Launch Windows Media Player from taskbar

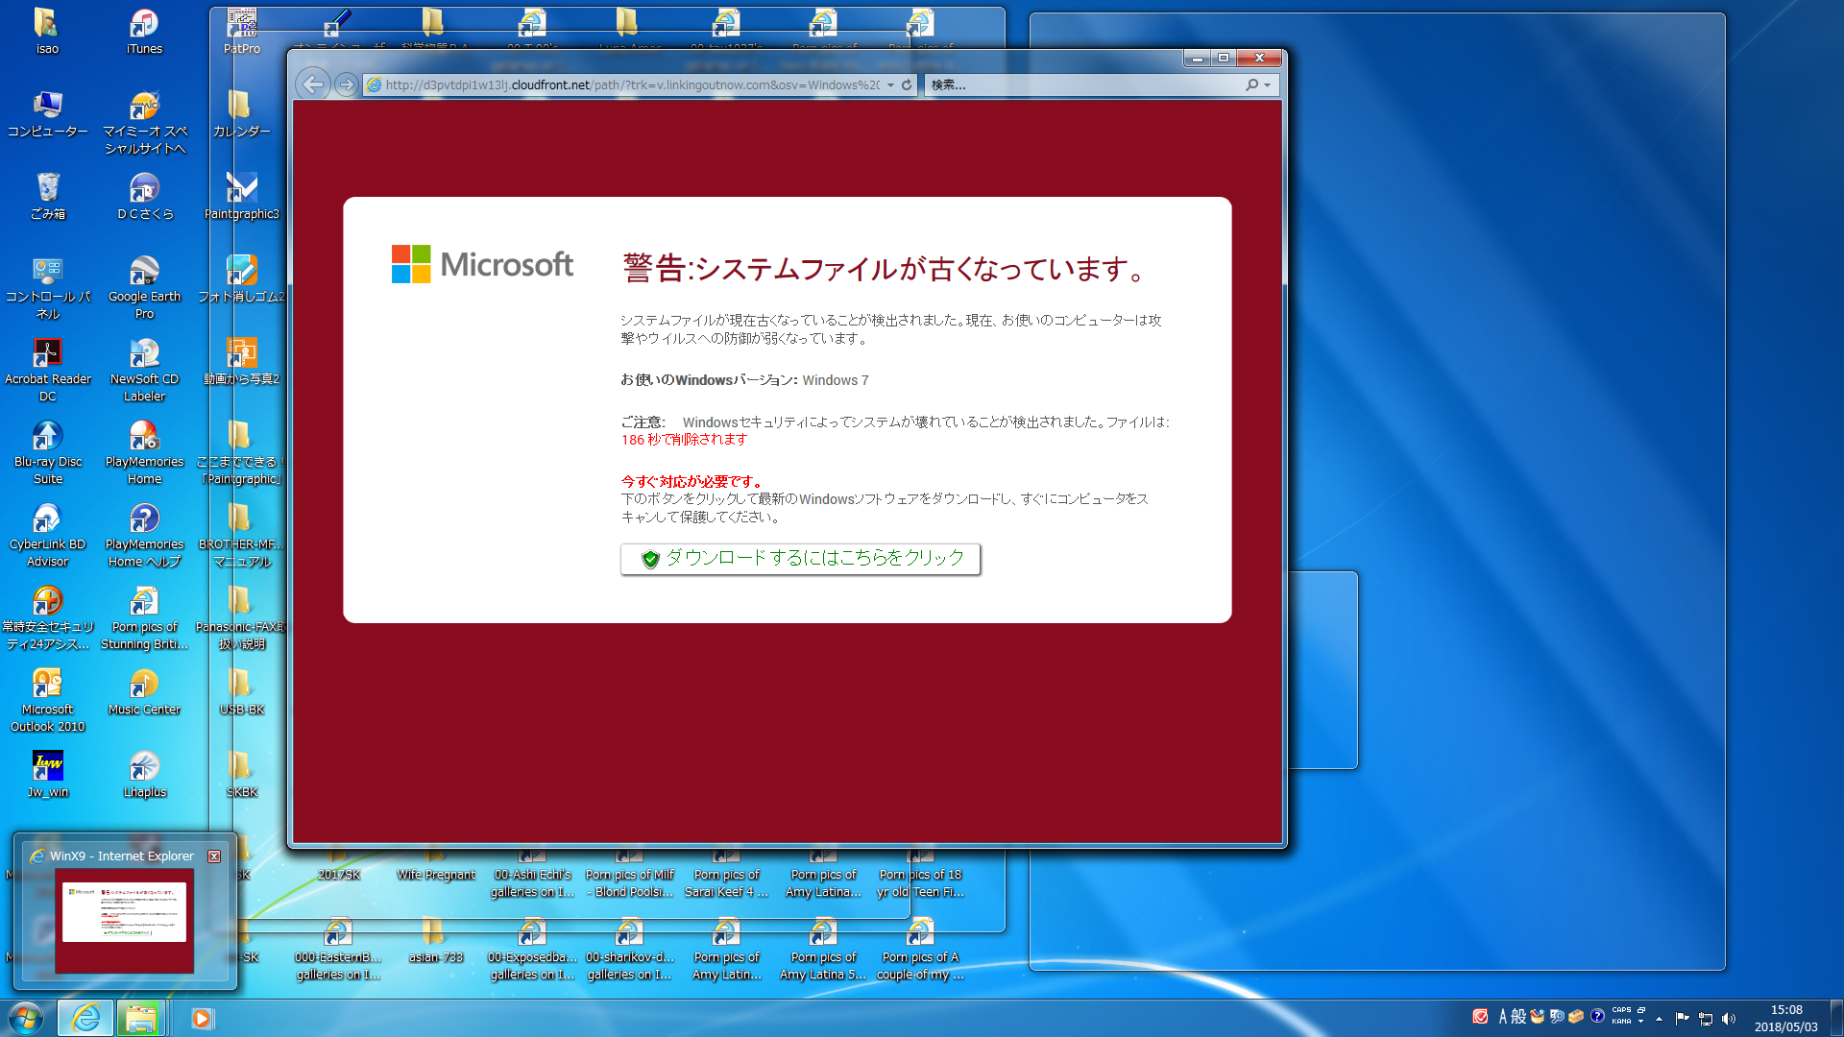[202, 1018]
